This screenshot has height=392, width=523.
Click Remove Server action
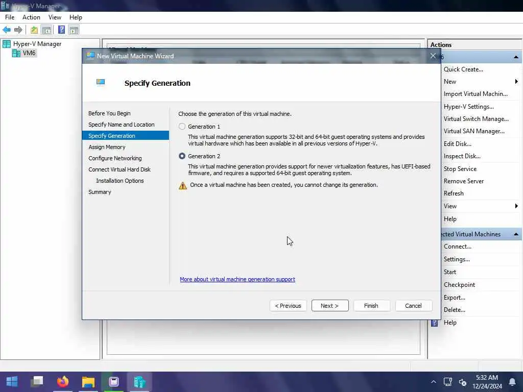[464, 181]
